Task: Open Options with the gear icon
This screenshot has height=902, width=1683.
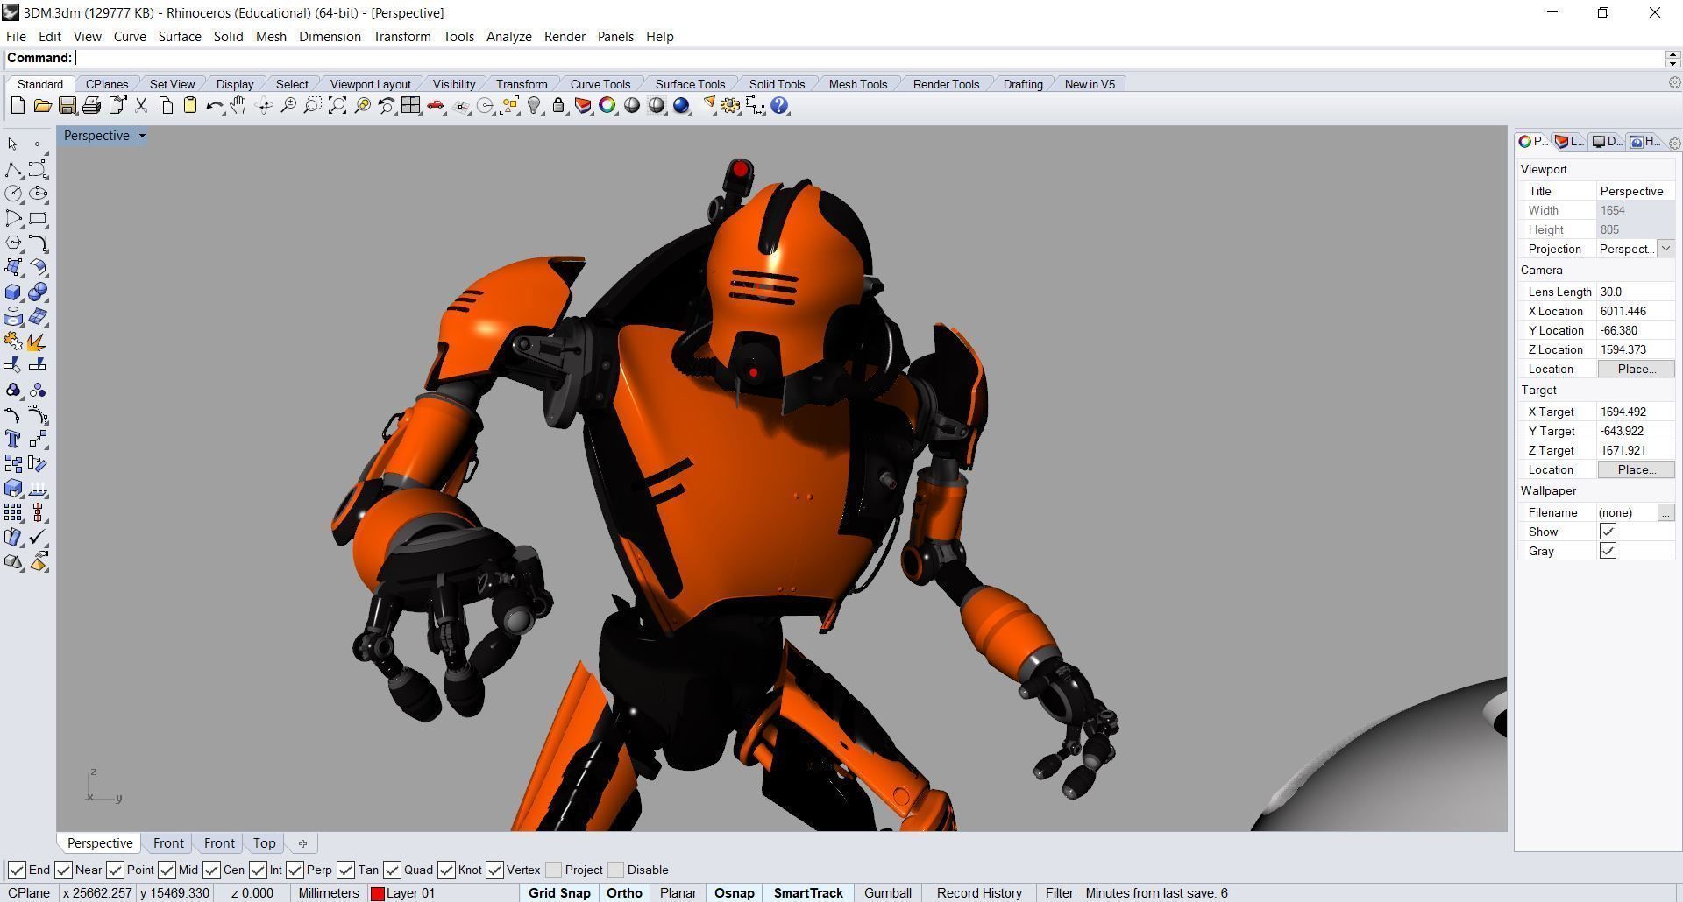Action: pyautogui.click(x=730, y=106)
